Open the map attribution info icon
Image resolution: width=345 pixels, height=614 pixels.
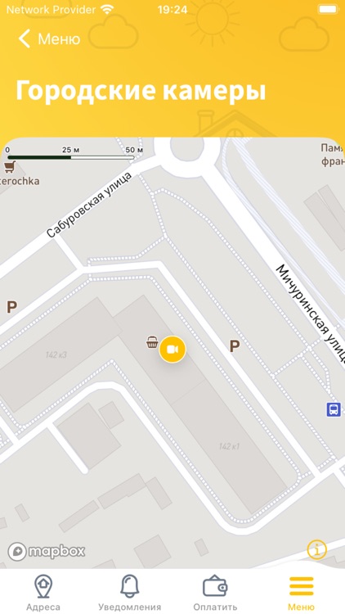pos(316,550)
